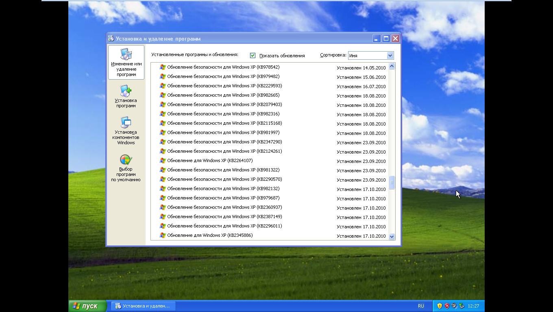Click the scroll down arrow of the updates list

(x=392, y=236)
